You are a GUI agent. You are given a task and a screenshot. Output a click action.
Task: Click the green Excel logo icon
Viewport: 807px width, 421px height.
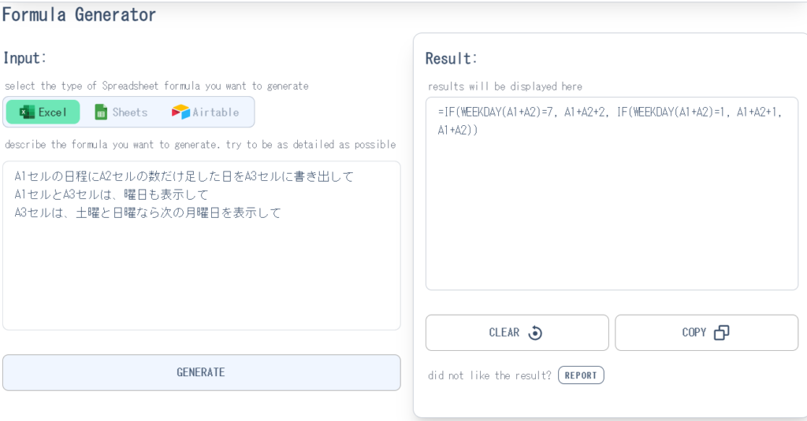point(27,113)
